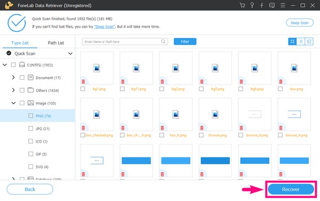320x201 pixels.
Task: Open the shopping cart purchase icon
Action: click(242, 5)
